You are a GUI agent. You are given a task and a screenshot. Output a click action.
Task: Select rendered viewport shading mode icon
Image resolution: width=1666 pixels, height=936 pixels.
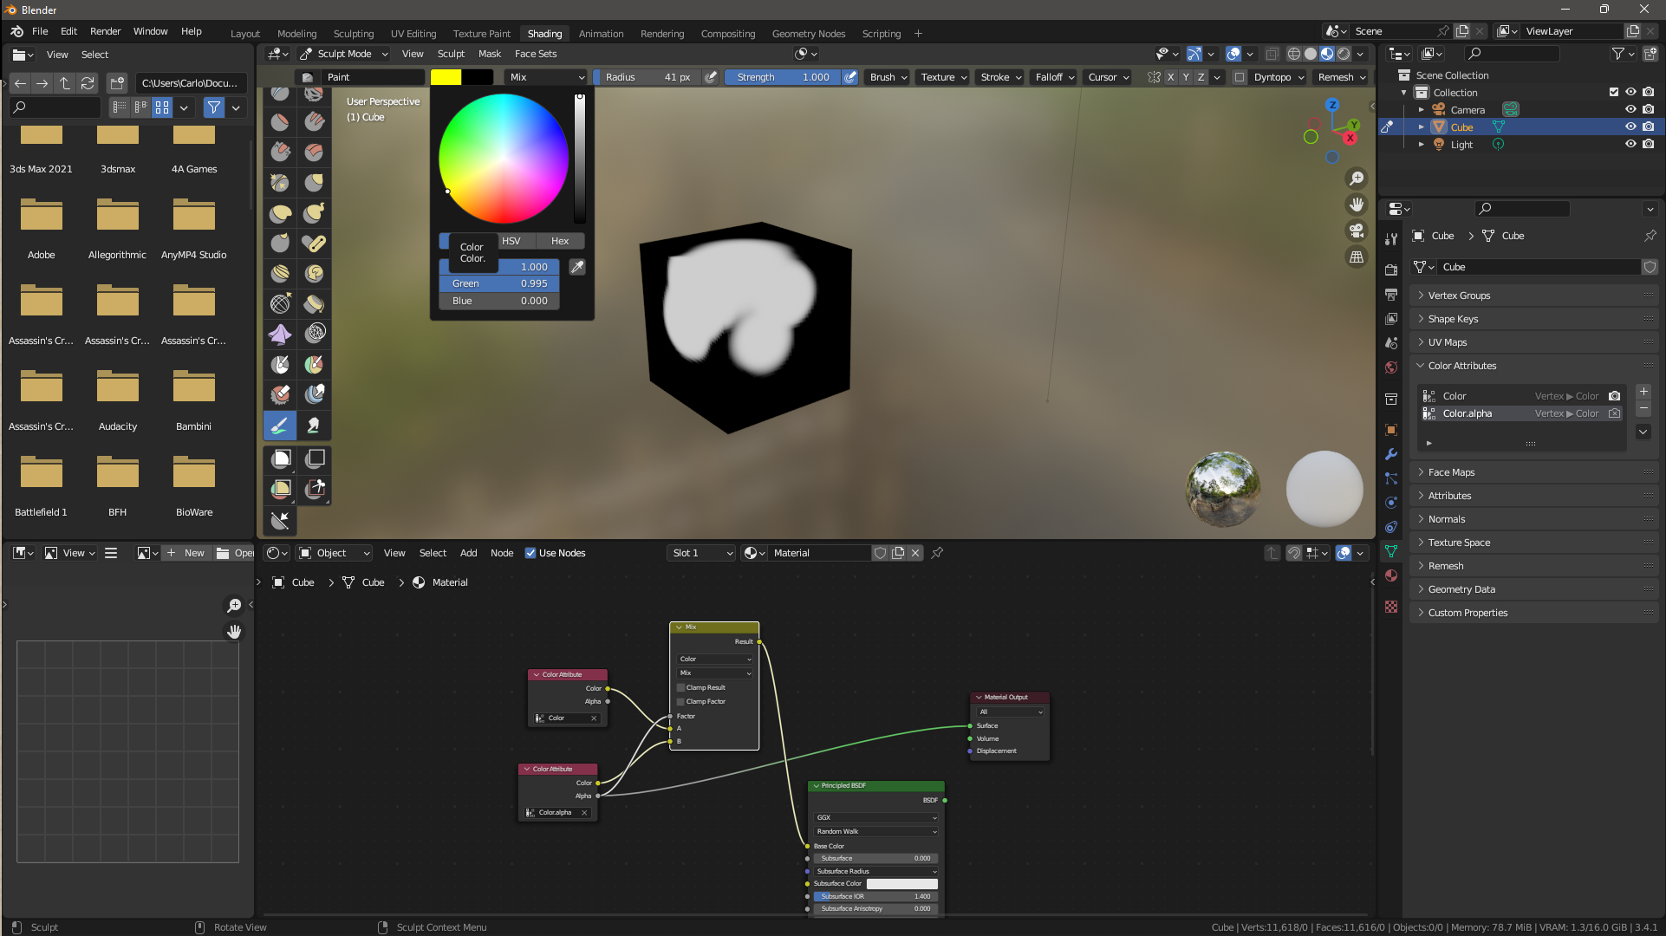point(1344,54)
